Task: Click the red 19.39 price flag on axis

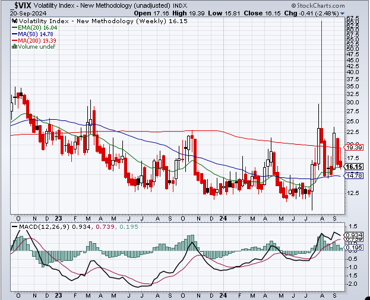Action: (x=353, y=148)
